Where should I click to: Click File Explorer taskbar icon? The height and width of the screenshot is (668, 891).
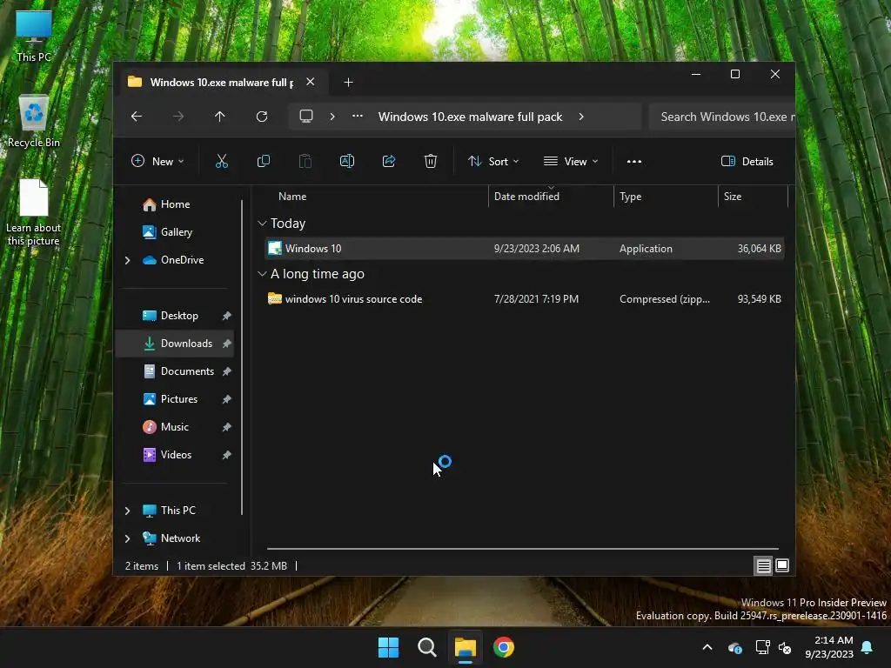(465, 647)
